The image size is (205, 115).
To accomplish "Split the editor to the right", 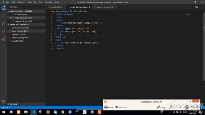I will [196, 7].
